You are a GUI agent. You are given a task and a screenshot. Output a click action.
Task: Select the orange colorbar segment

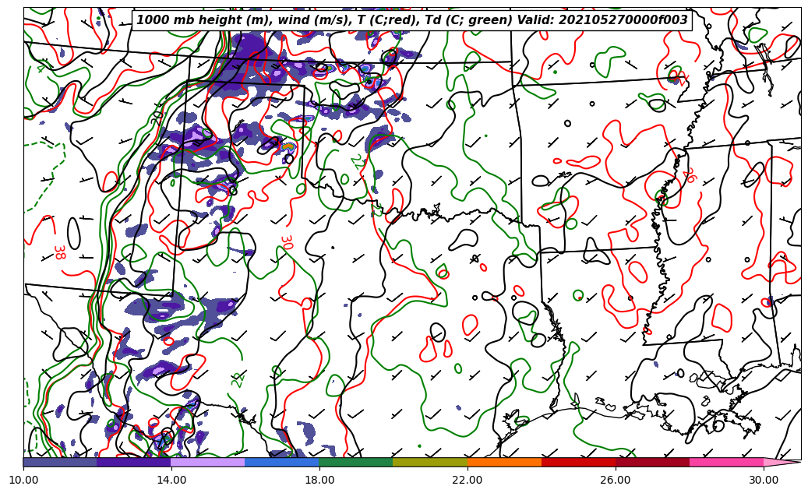tap(504, 462)
